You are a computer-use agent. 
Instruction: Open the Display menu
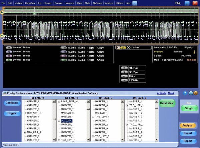pos(48,3)
